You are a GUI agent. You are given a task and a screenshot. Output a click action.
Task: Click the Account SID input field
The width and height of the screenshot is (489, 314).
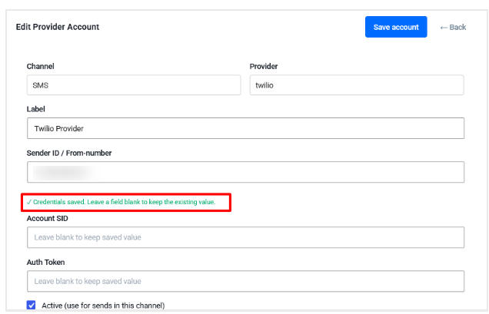coord(245,237)
